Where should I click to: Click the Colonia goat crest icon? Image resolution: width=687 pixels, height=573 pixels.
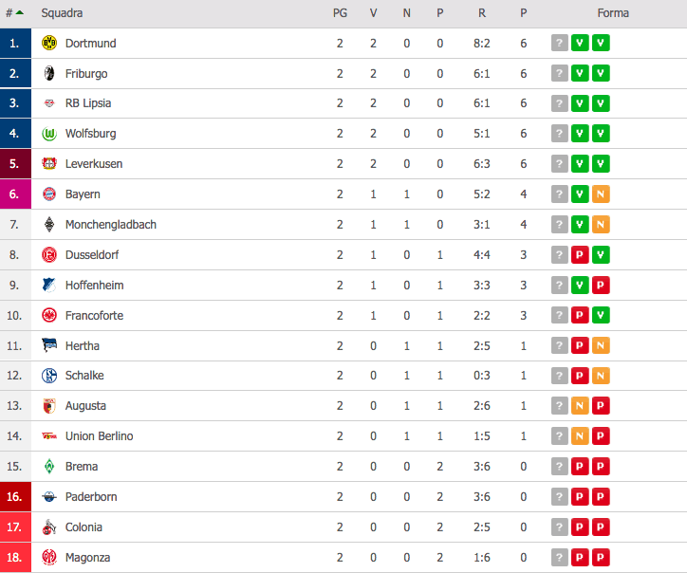click(x=49, y=527)
